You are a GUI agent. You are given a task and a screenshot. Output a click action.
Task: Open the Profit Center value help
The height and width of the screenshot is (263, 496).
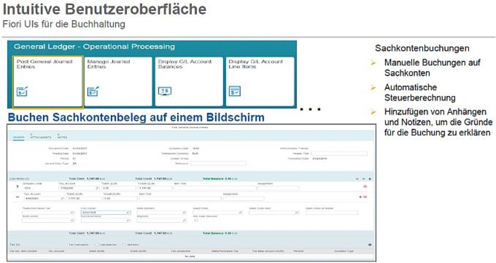[x=72, y=221]
